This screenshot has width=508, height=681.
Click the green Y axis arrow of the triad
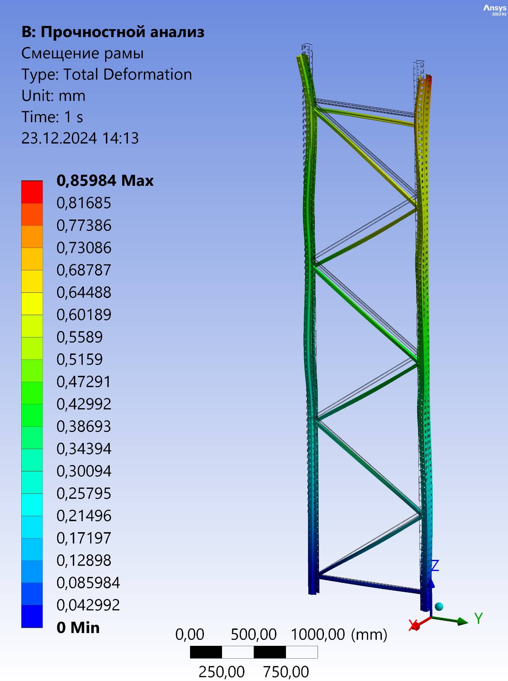pos(462,621)
